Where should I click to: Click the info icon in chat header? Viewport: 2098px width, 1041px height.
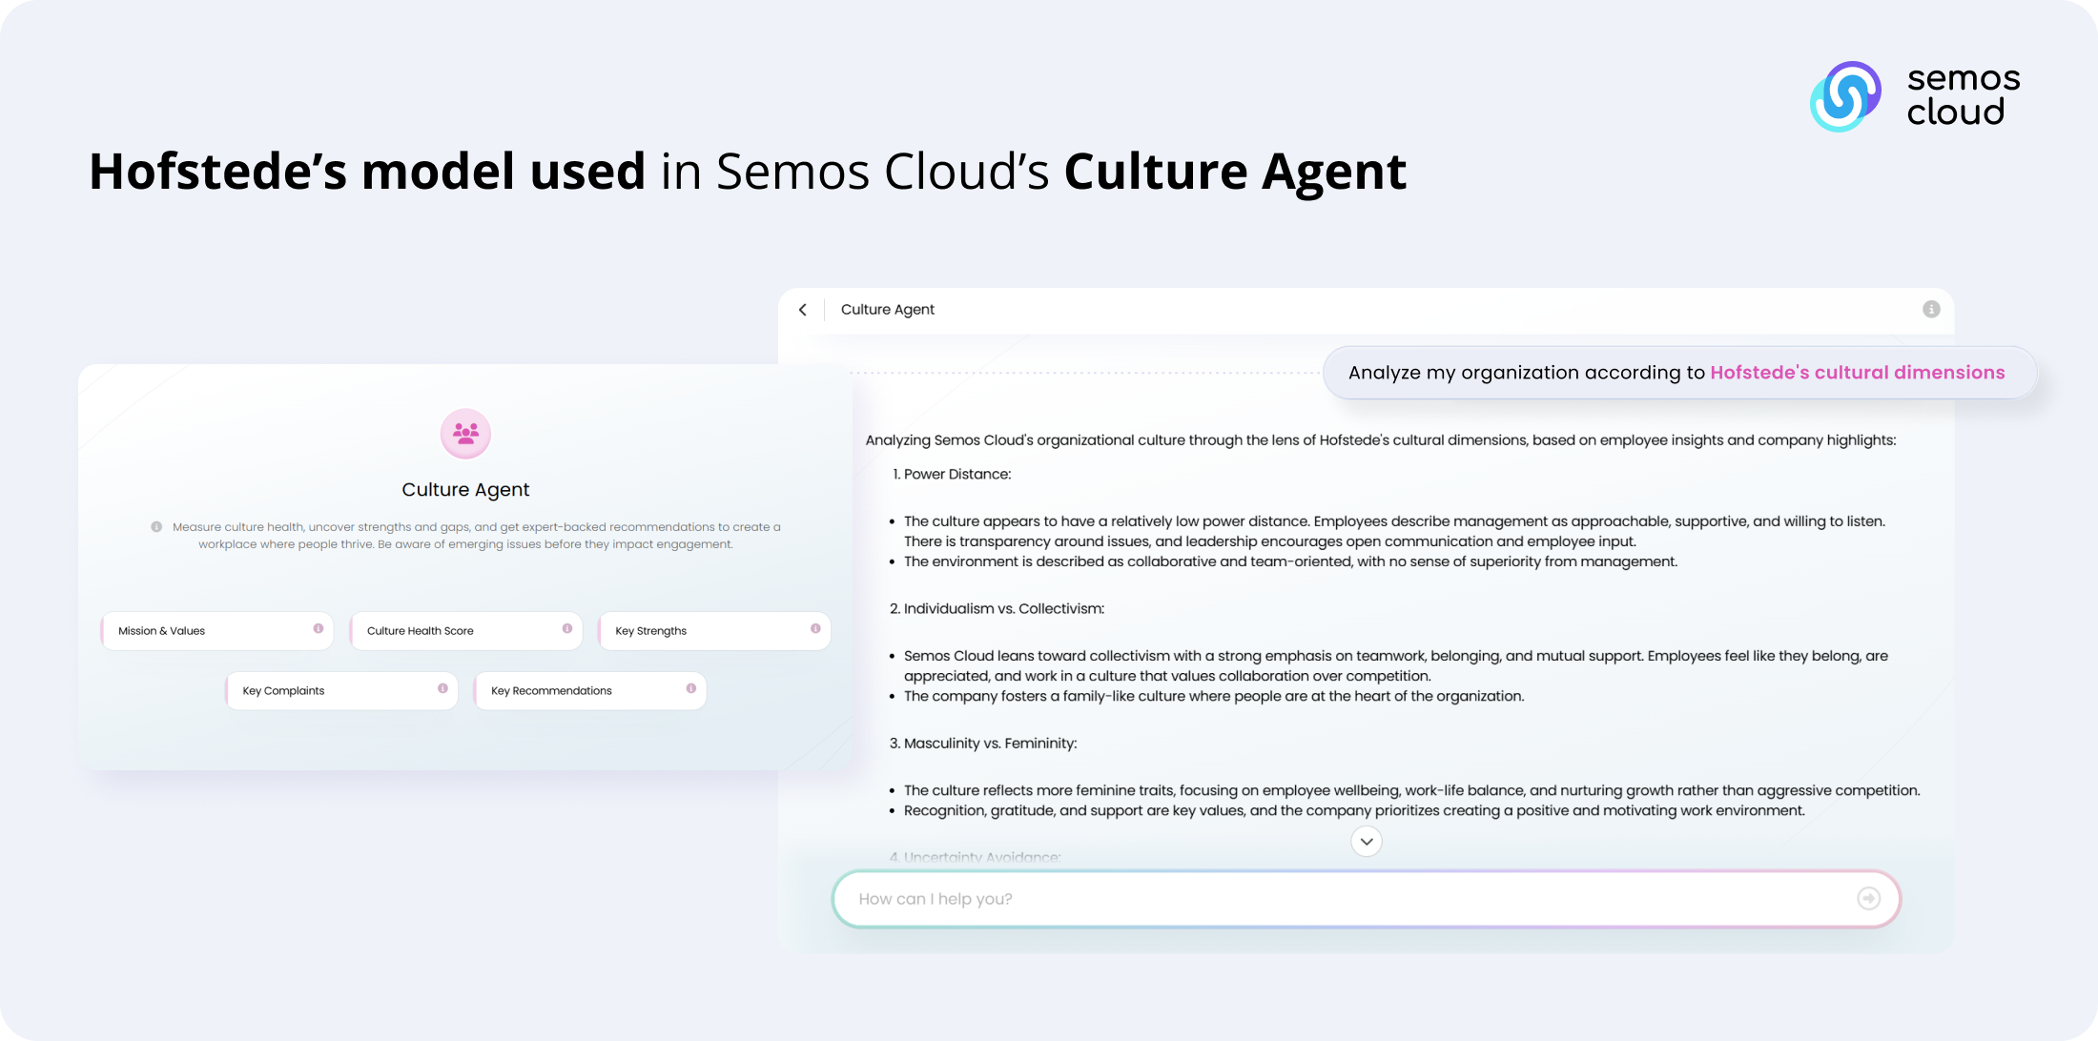tap(1931, 309)
